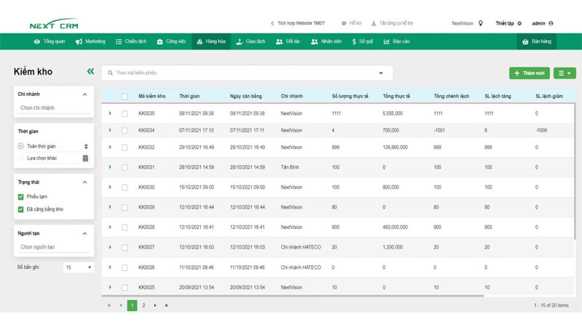Expand row KK0026 details

tap(110, 267)
